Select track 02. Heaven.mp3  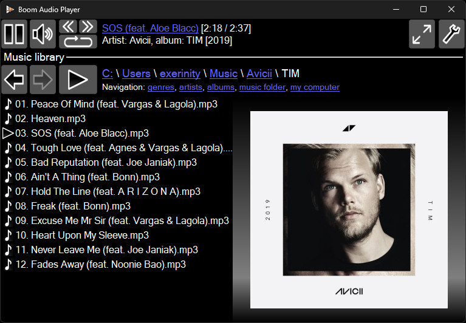click(45, 119)
